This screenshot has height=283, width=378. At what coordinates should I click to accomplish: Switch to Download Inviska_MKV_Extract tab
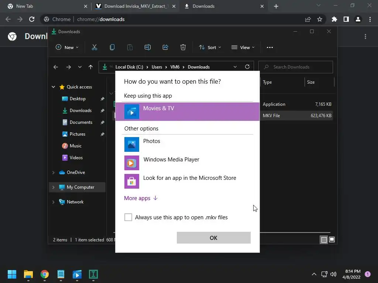point(135,6)
